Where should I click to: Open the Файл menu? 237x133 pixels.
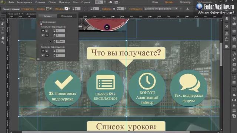click(x=11, y=2)
